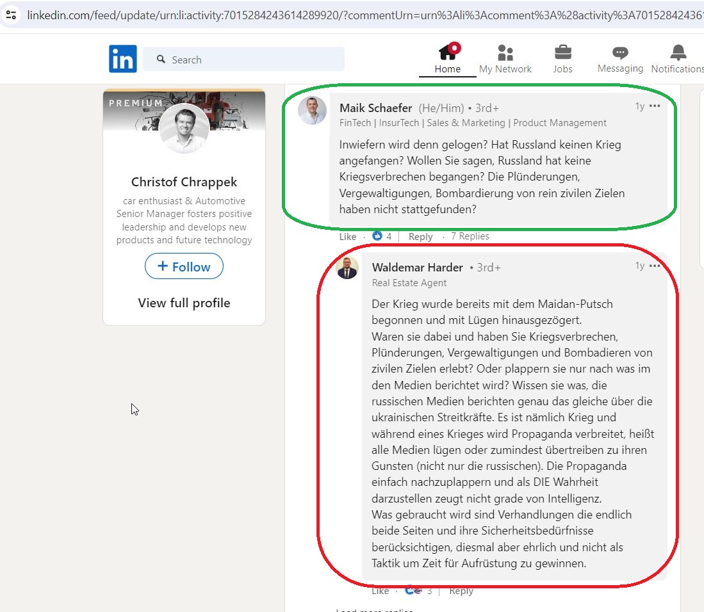The width and height of the screenshot is (704, 612).
Task: Click 'Real Estate Agent' headline text
Action: tap(409, 283)
